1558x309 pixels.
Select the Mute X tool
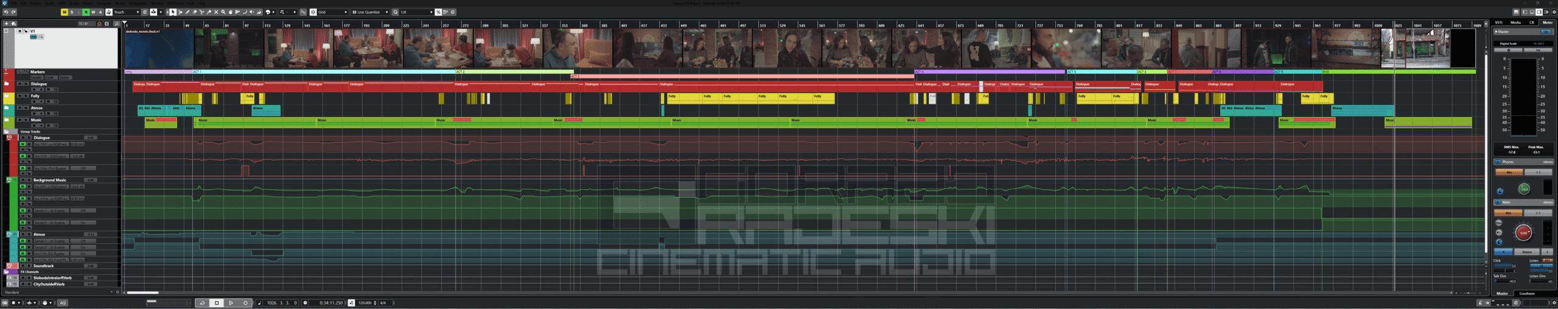click(x=216, y=12)
